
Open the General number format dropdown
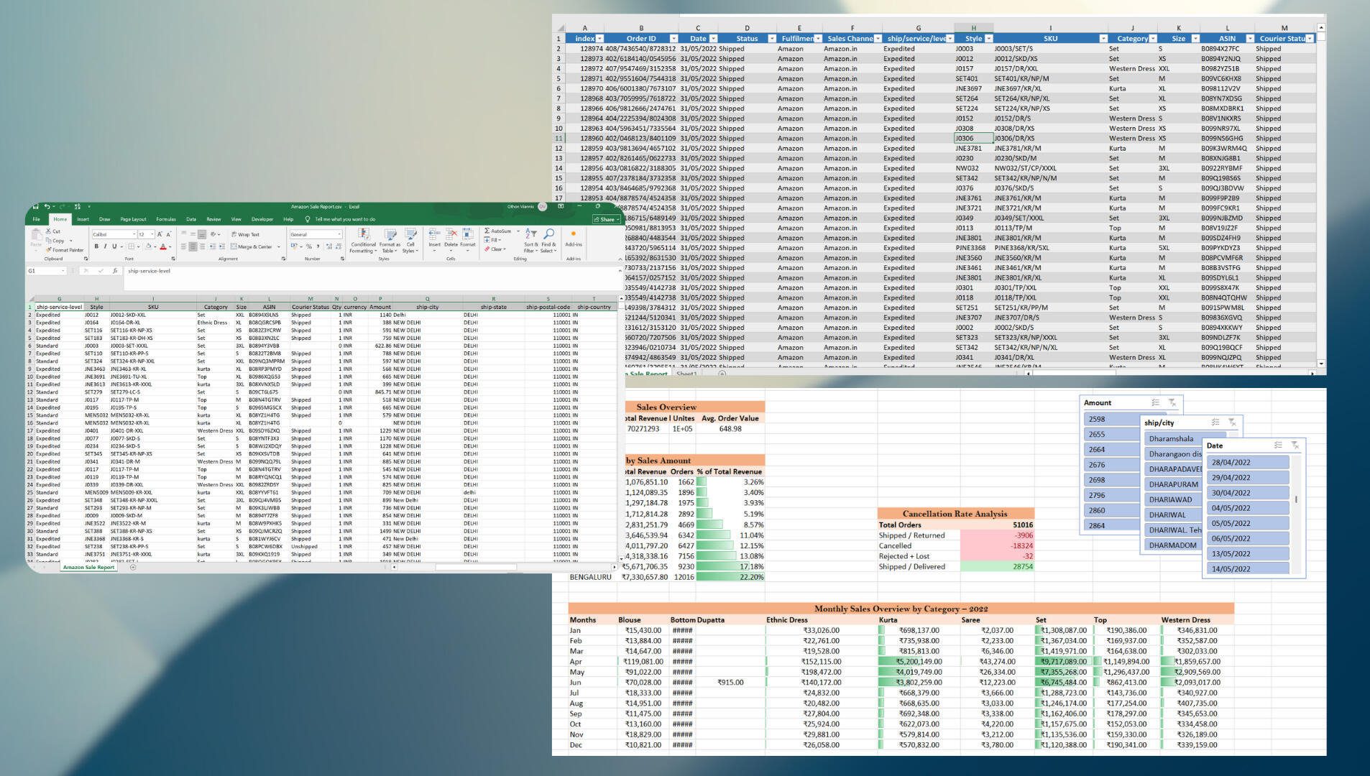pos(339,235)
